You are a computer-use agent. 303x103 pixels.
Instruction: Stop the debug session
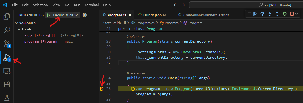[x=292, y=14]
